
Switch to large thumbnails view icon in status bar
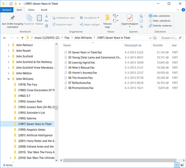182,165
